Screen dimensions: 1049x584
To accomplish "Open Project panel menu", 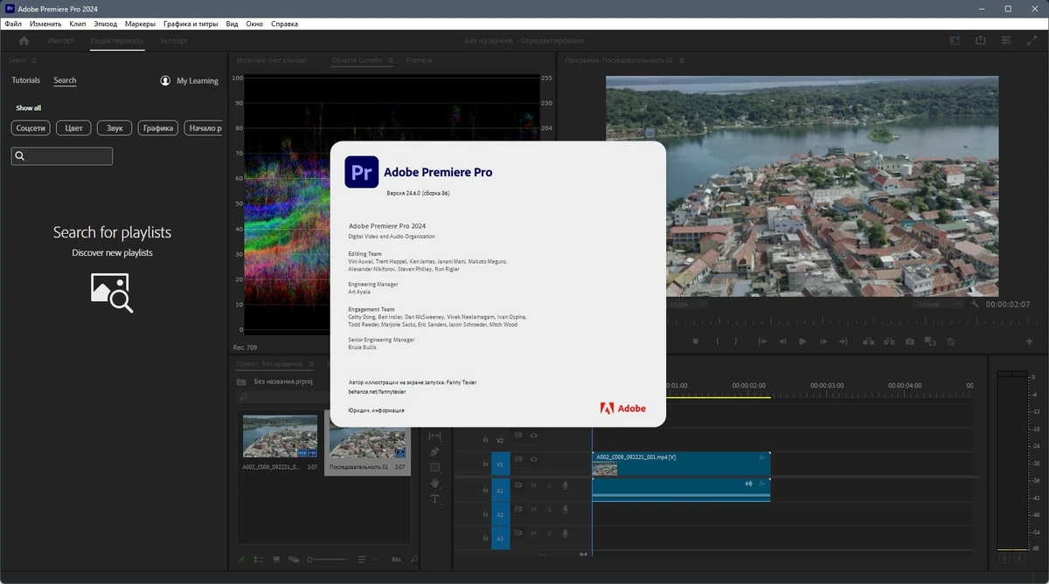I will pos(310,363).
